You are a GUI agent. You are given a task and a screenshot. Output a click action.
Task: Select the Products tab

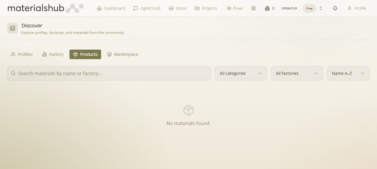click(x=85, y=54)
